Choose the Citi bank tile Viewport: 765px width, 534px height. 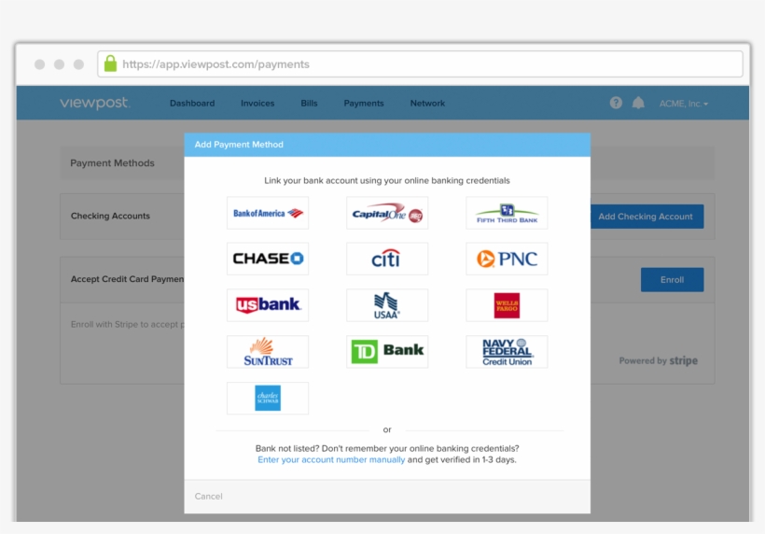click(x=387, y=259)
